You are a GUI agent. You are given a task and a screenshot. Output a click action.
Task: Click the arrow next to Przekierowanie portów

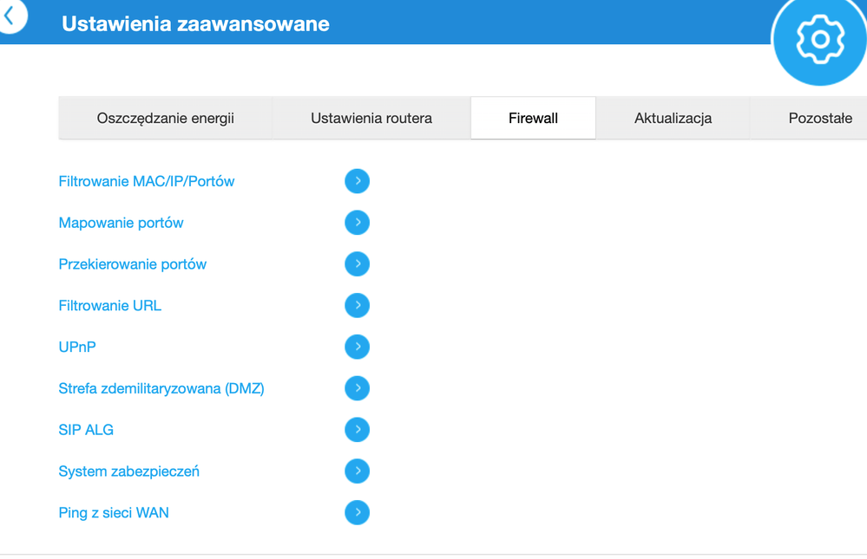point(357,263)
